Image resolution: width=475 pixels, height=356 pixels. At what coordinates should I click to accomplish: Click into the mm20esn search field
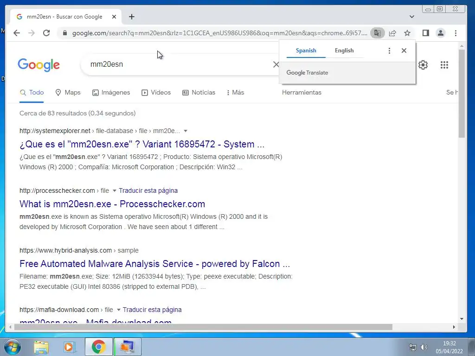(179, 64)
